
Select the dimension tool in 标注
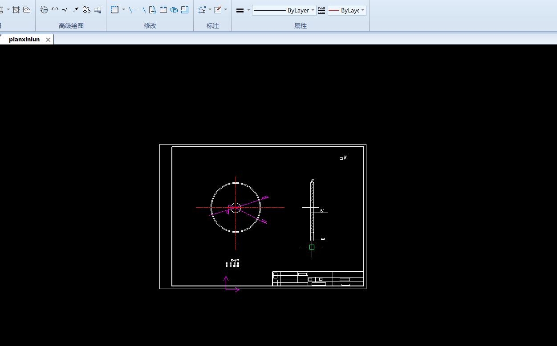click(202, 10)
